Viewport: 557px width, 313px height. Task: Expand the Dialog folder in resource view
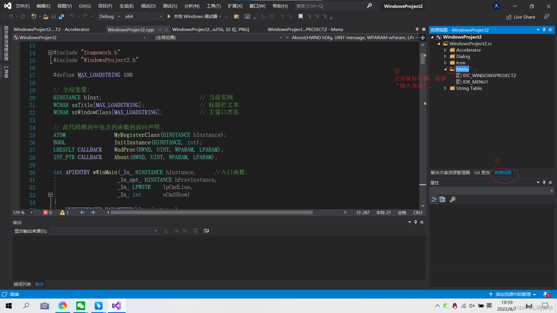(446, 56)
